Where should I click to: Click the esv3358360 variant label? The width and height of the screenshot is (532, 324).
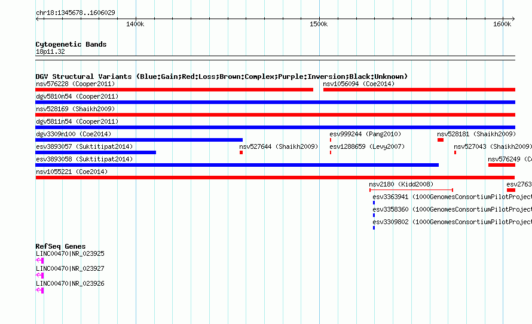[x=452, y=209]
